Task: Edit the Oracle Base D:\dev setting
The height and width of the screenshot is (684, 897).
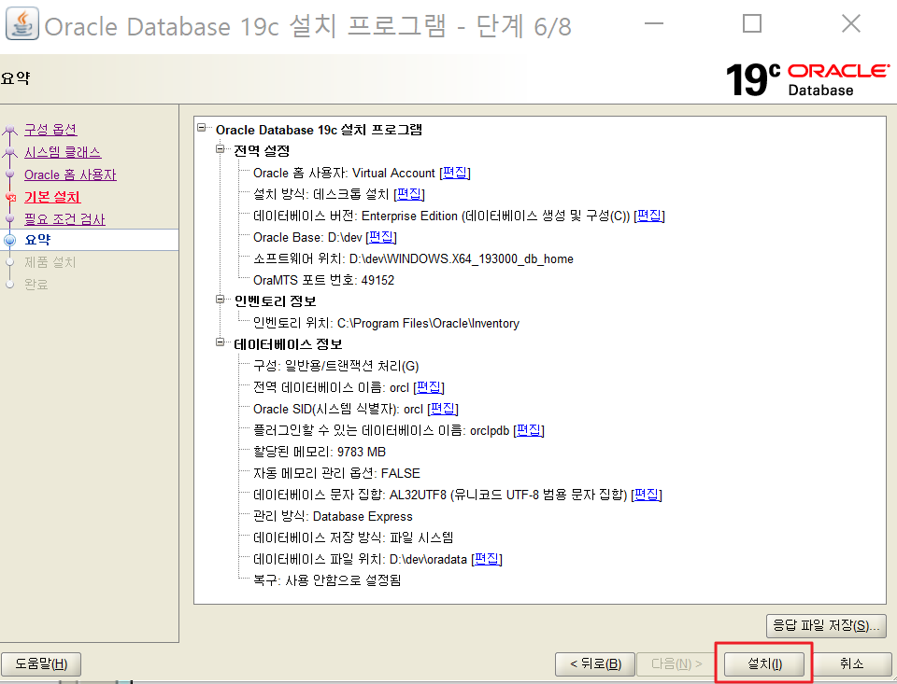Action: tap(381, 237)
